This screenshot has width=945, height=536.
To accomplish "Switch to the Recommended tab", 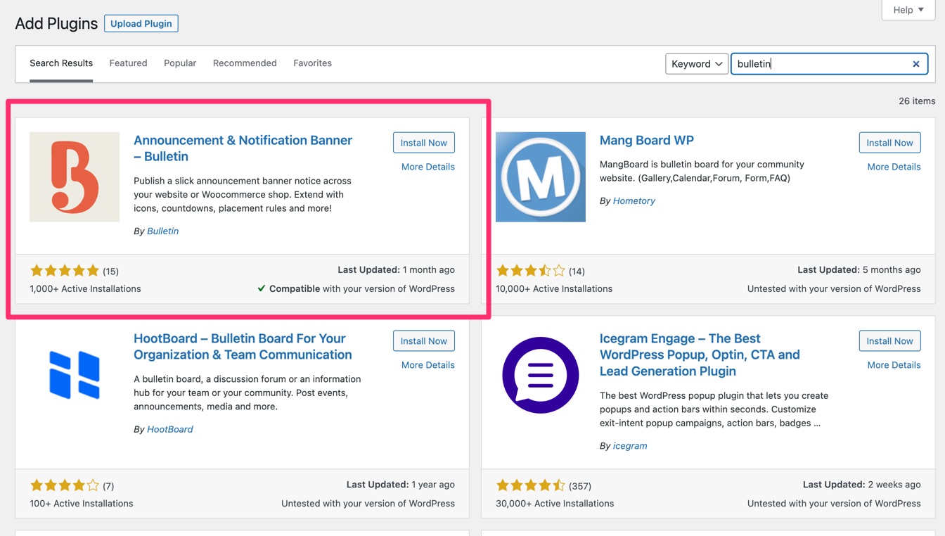I will tap(245, 63).
